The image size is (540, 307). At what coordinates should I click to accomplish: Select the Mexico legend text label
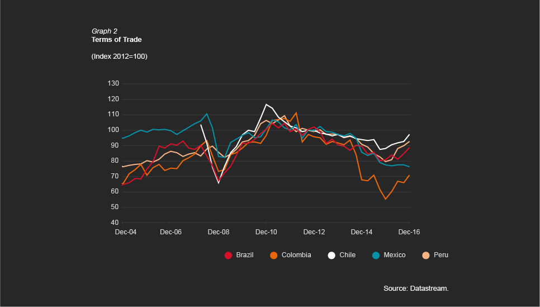coord(395,255)
